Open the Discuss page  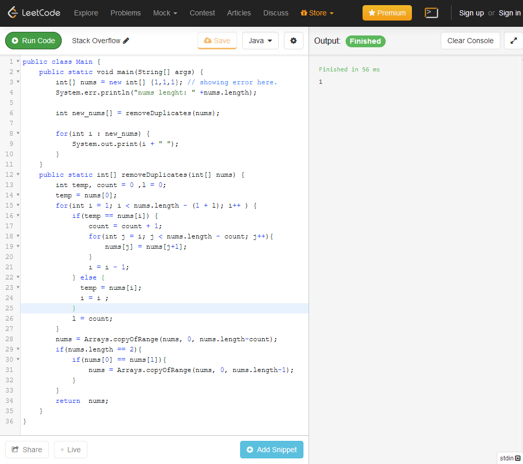tap(276, 13)
